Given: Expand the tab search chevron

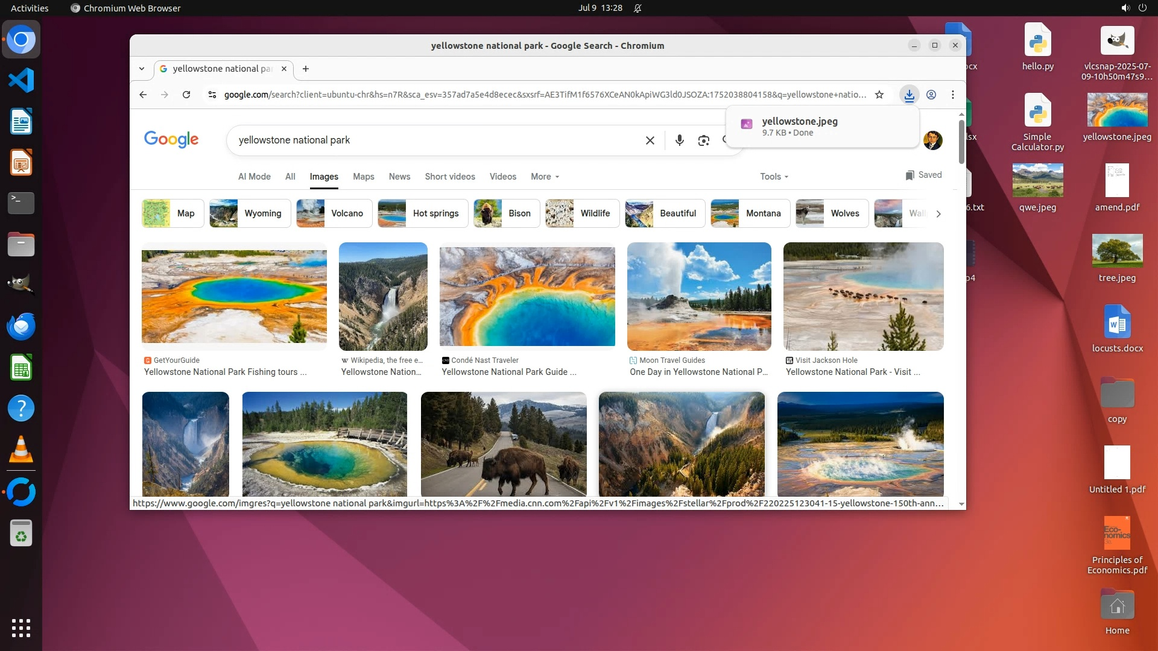Looking at the screenshot, I should coord(142,69).
